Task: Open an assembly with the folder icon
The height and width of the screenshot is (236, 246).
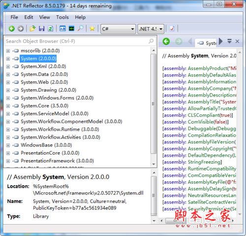Action: 32,29
